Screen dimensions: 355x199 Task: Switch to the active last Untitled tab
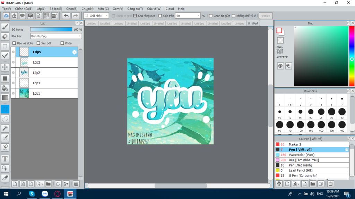coord(253,23)
